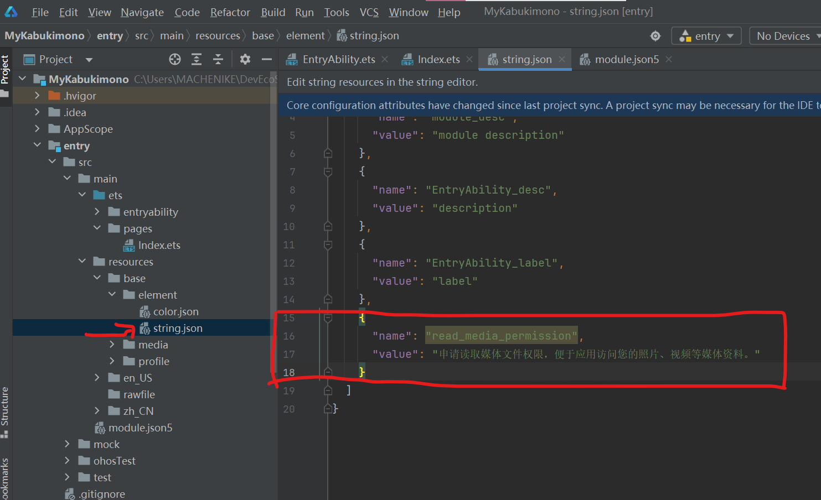Select module.json5 in project tree
This screenshot has height=500, width=821.
tap(140, 428)
